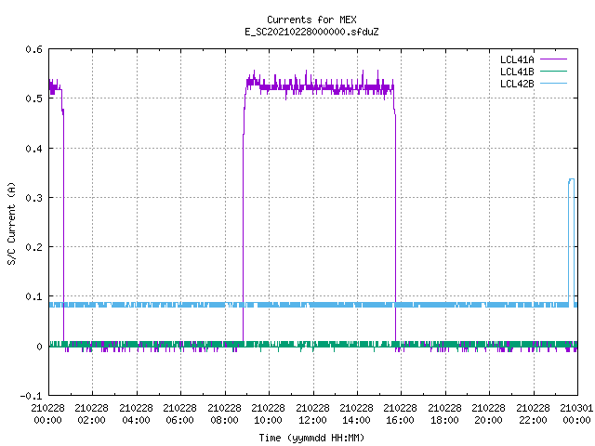
Task: Click the LCL41A legend label
Action: pos(517,59)
